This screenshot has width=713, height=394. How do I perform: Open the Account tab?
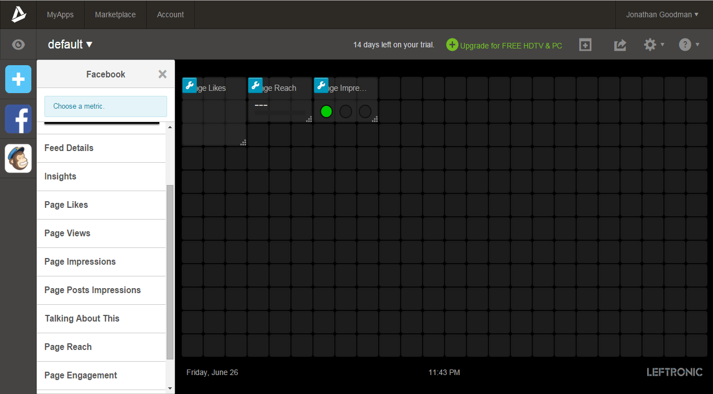(170, 14)
